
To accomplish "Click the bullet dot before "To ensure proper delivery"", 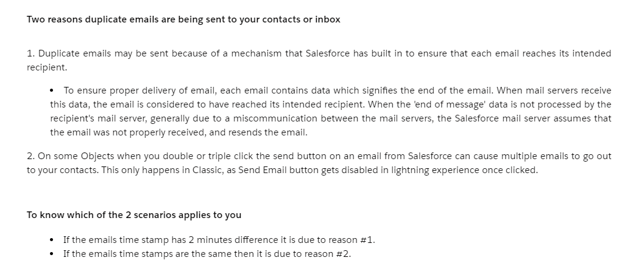I will 54,91.
